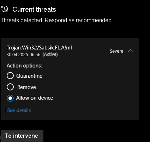This screenshot has height=142, width=150.
Task: Click the Action options label
Action: point(24,66)
